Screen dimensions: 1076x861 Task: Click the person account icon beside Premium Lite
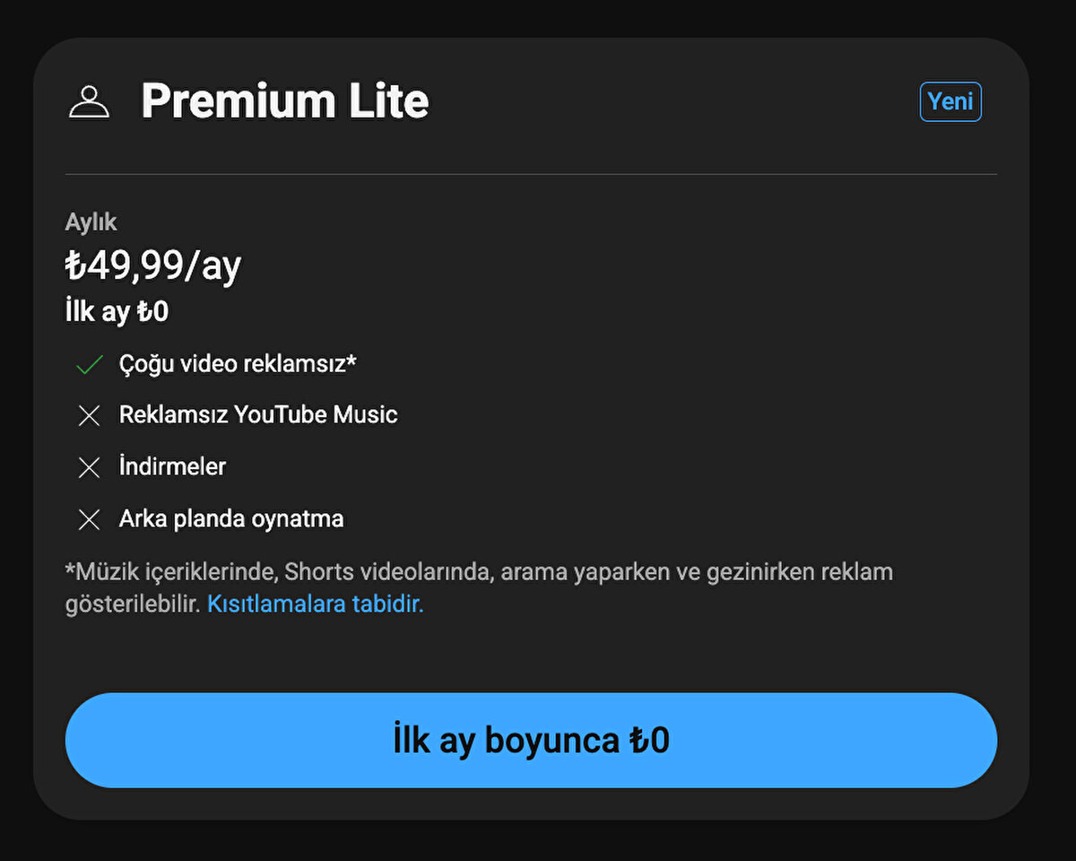click(x=89, y=101)
